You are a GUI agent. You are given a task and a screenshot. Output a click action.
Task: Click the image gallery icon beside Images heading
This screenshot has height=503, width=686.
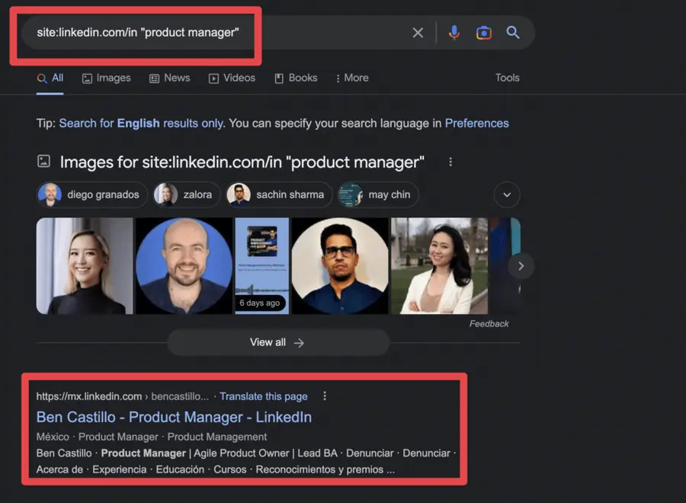click(x=43, y=162)
